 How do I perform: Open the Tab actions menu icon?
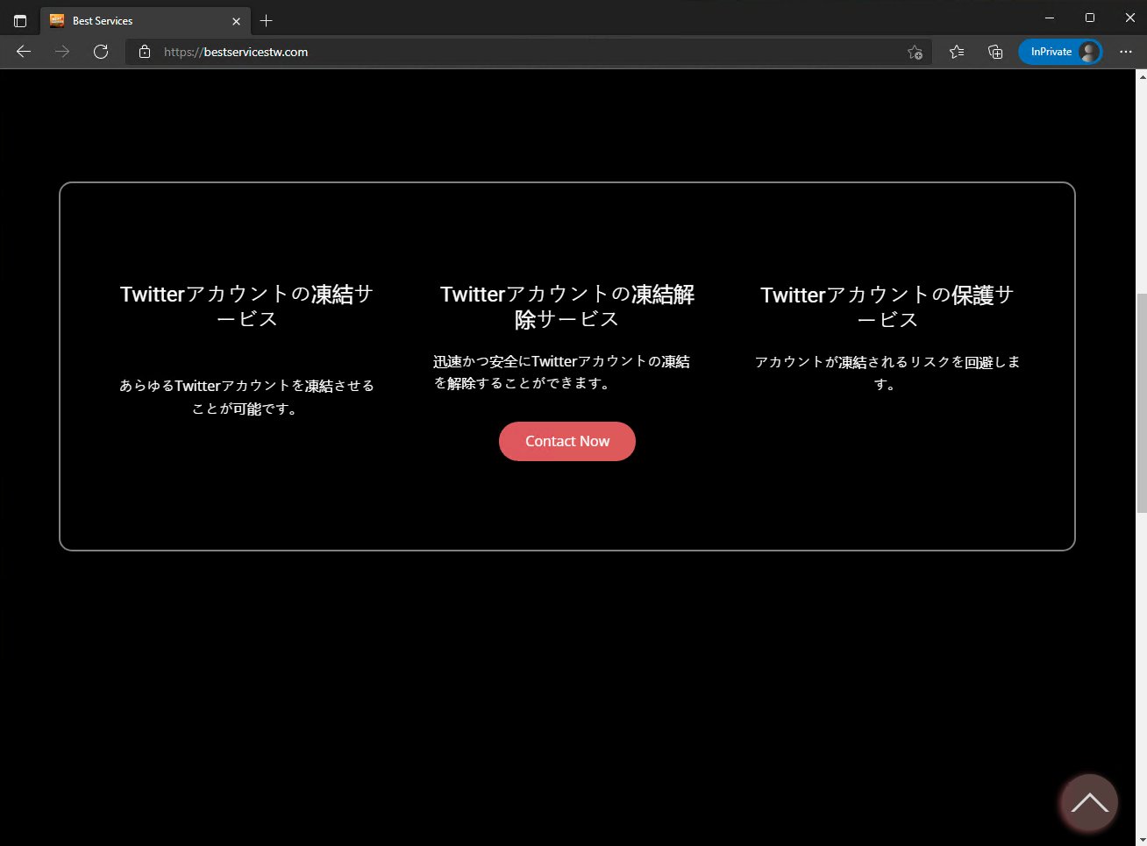20,20
